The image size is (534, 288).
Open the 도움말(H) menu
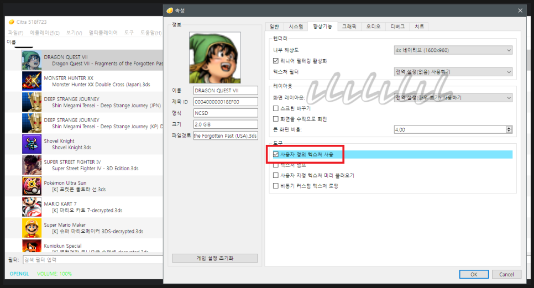[x=151, y=33]
